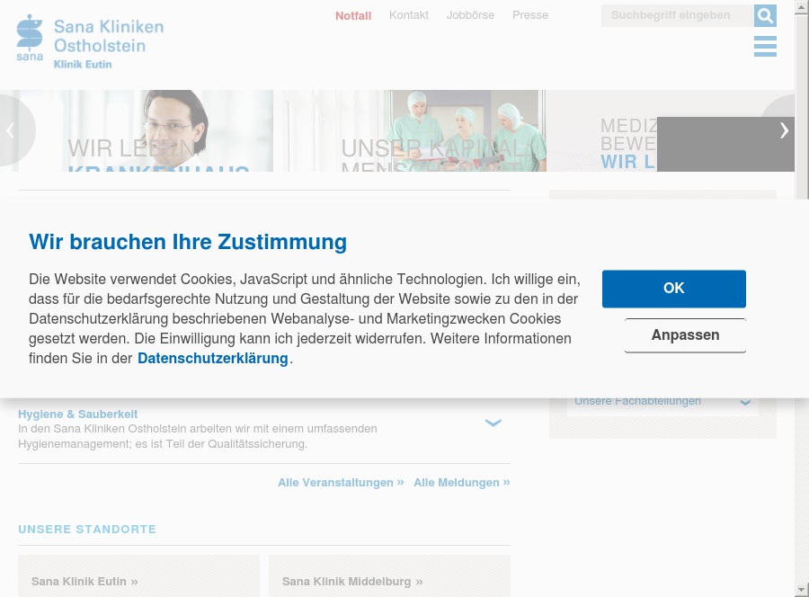Open the Sana Klinik Eutin page

click(84, 581)
